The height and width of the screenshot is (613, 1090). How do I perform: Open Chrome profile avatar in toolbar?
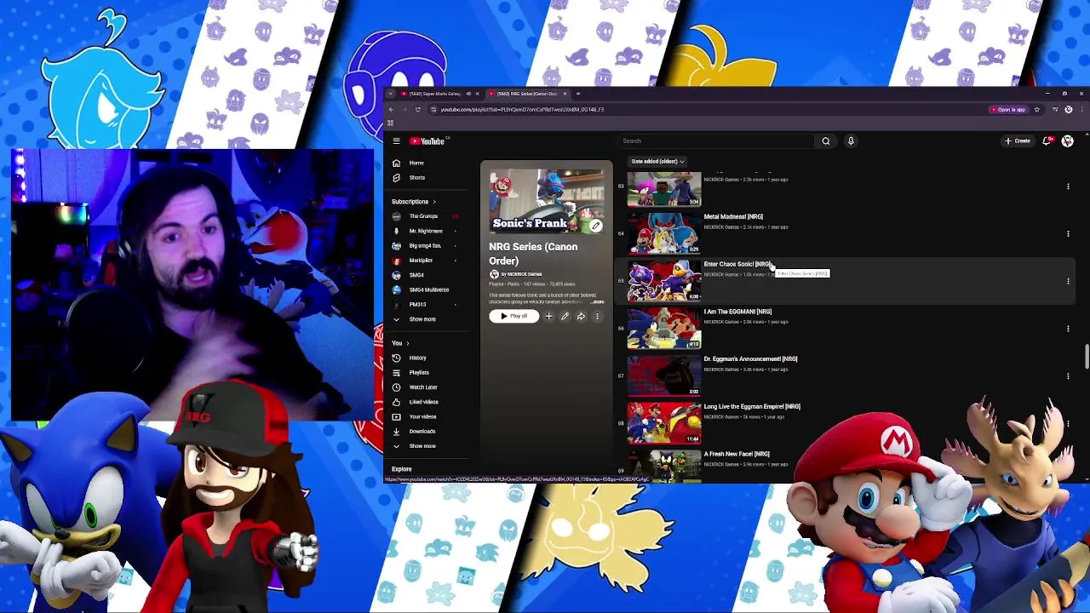coord(1069,110)
